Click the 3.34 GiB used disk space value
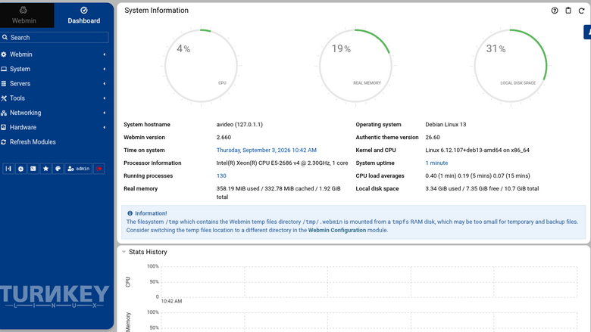 click(x=482, y=188)
